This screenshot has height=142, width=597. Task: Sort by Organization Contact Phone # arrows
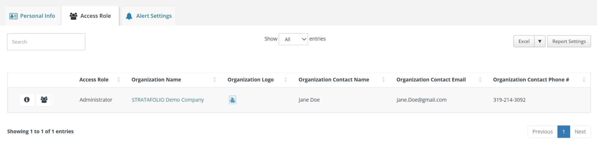click(584, 80)
